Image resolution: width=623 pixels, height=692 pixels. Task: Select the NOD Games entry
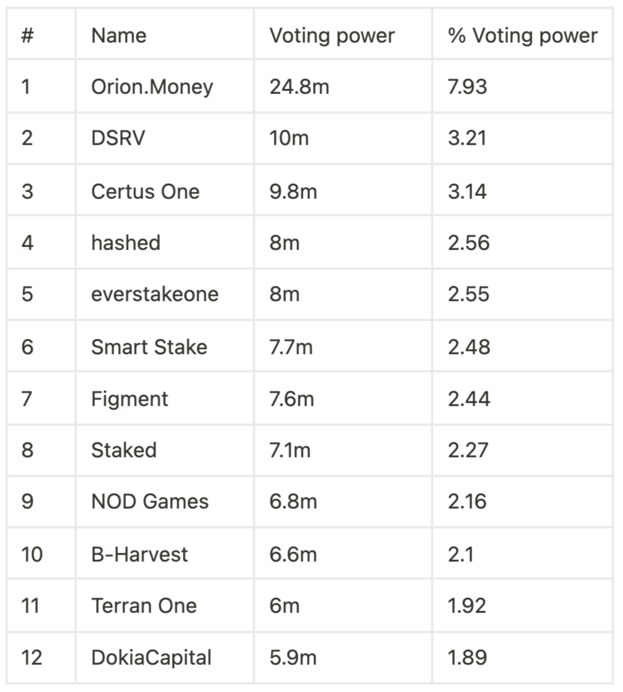(149, 502)
